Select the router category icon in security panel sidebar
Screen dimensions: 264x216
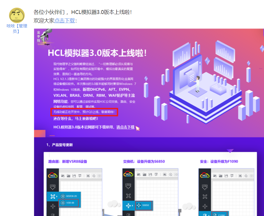point(205,197)
